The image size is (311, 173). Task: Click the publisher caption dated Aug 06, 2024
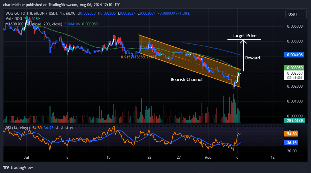(x=62, y=4)
